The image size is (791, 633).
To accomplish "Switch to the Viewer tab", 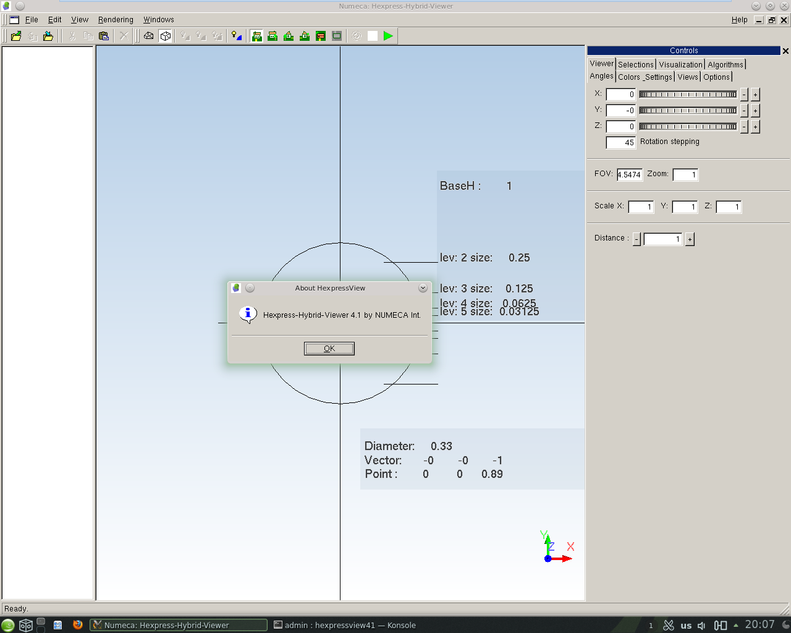I will [601, 64].
